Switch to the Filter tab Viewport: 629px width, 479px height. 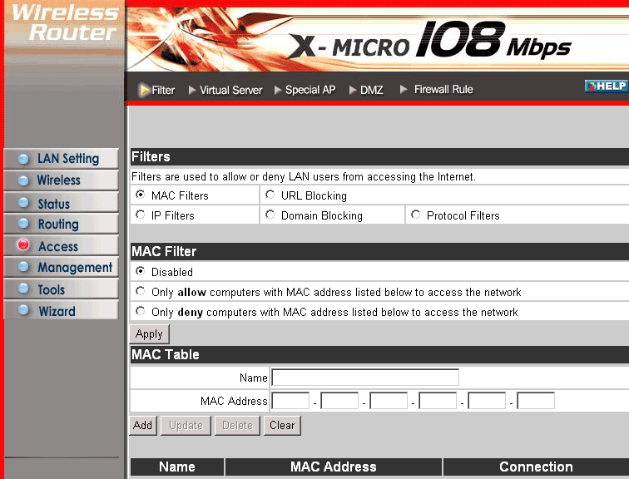pyautogui.click(x=163, y=90)
